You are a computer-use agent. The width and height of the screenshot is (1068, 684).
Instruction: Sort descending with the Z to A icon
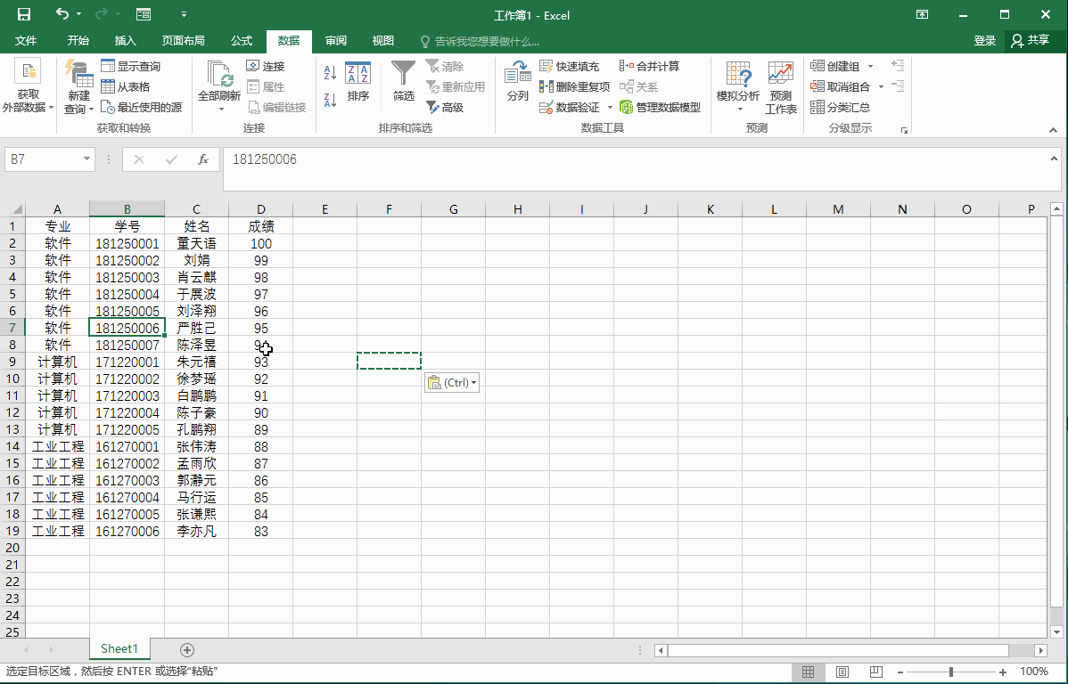pos(331,100)
